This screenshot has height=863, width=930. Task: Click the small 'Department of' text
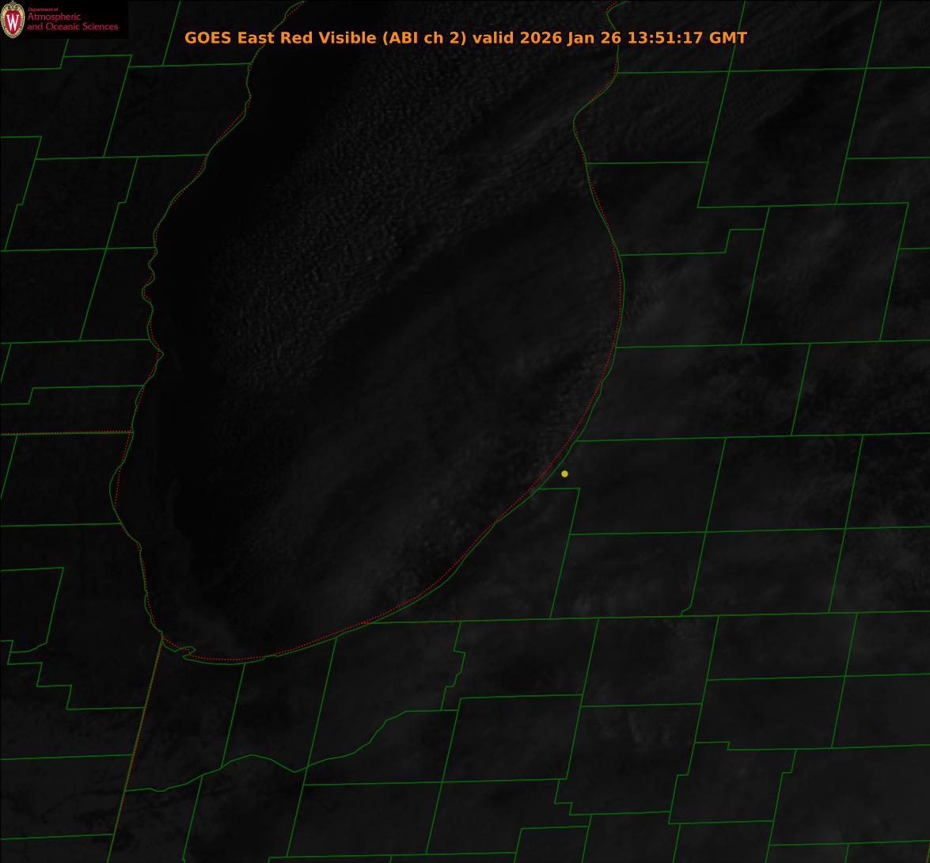(43, 10)
